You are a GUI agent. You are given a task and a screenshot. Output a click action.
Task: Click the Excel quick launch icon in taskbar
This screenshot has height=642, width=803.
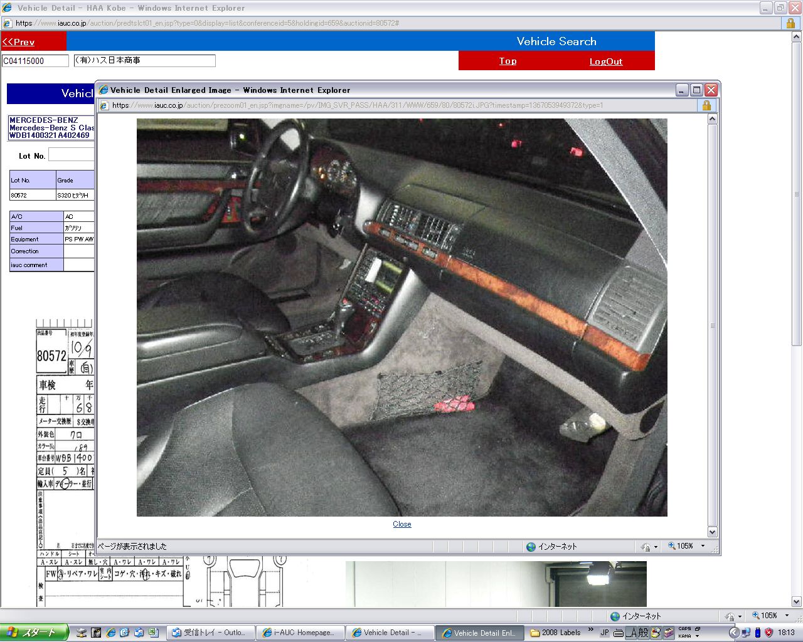pyautogui.click(x=152, y=633)
